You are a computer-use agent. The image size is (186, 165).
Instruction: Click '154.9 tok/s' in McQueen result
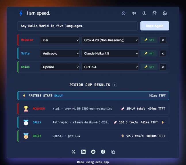pyautogui.click(x=136, y=109)
